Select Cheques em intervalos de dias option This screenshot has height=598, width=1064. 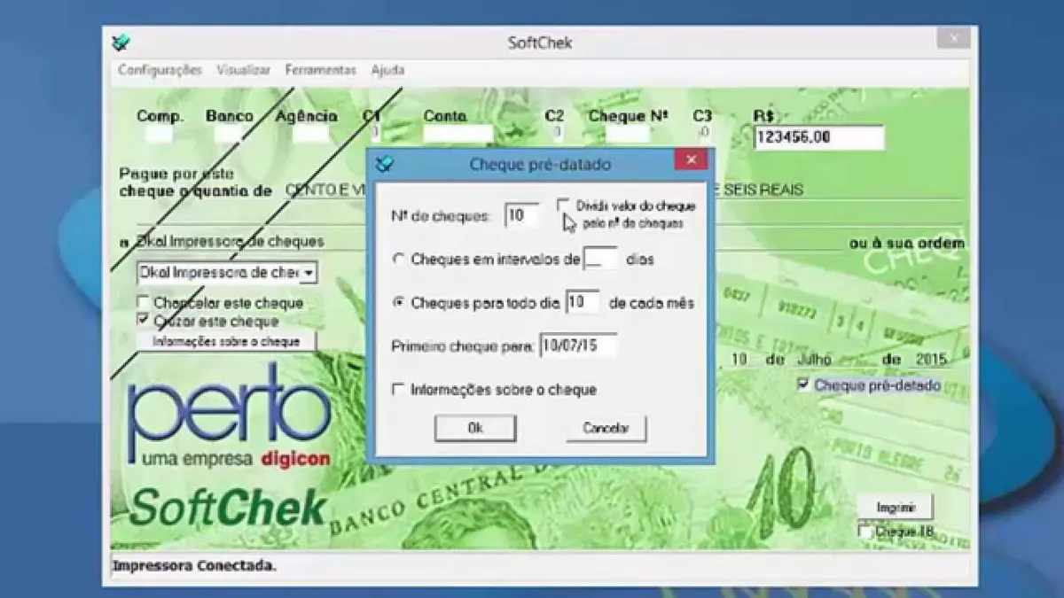tap(398, 260)
